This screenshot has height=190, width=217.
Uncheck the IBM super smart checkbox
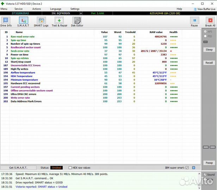point(187,168)
